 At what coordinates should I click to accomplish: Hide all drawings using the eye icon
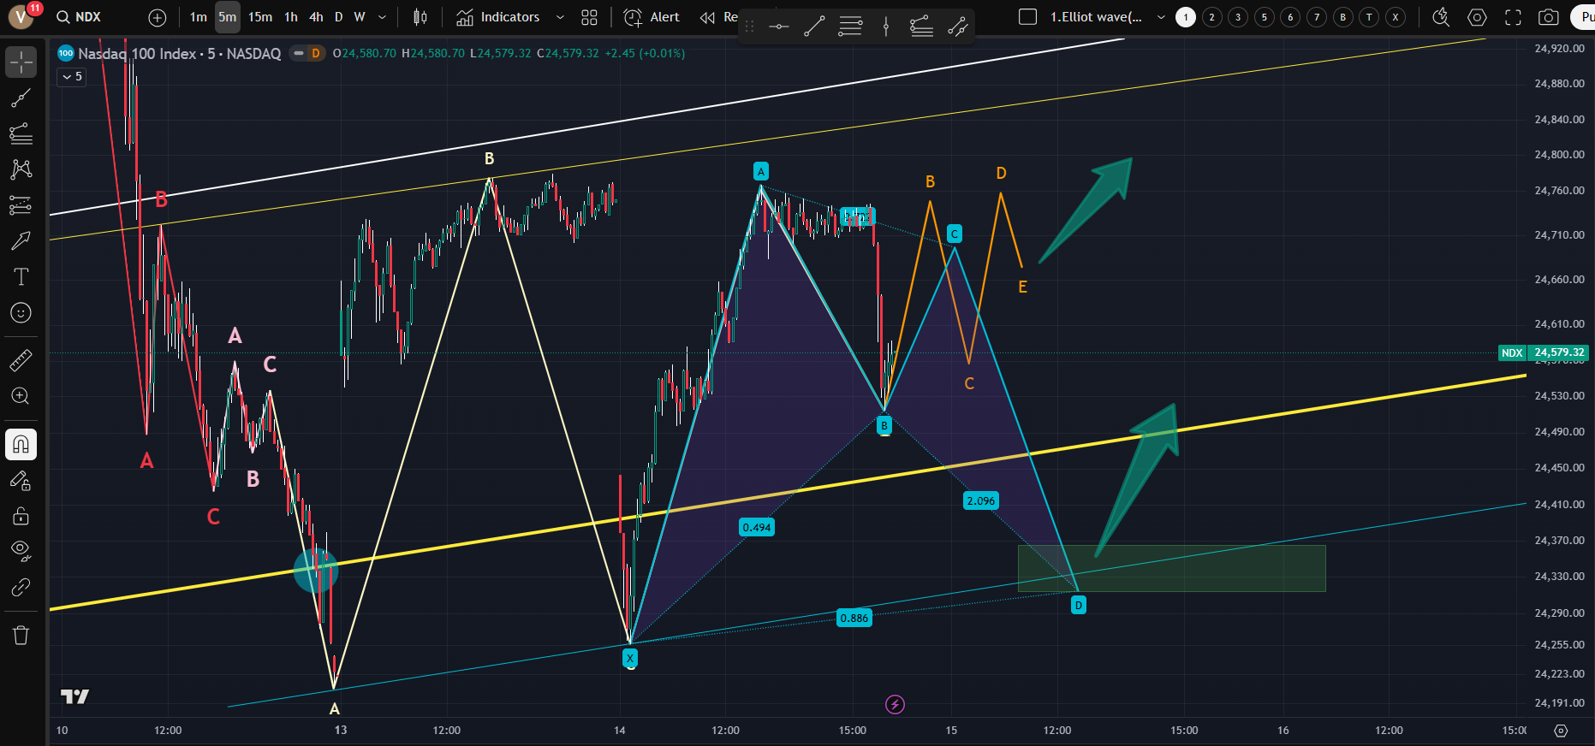(21, 550)
